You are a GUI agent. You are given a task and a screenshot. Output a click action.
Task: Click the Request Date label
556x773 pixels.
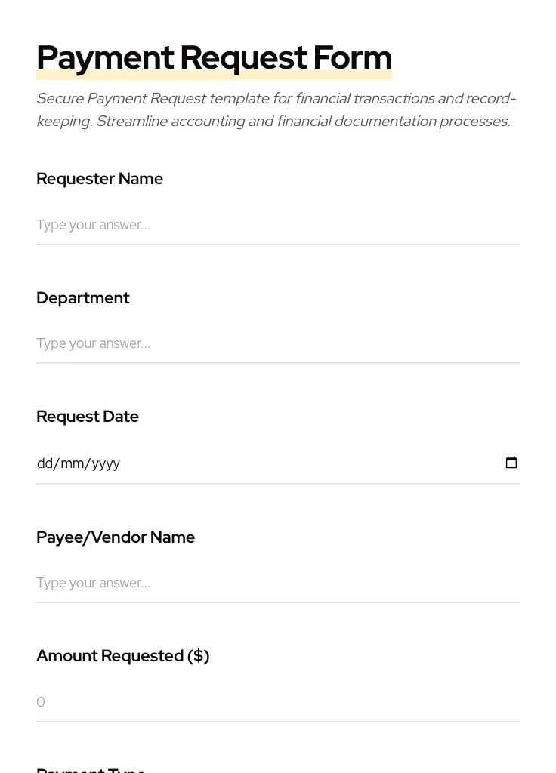[88, 417]
